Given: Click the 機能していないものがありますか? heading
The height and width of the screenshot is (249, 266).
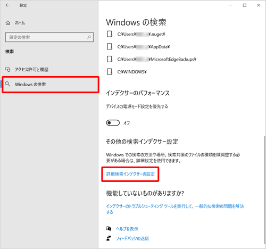Looking at the screenshot, I should 145,193.
